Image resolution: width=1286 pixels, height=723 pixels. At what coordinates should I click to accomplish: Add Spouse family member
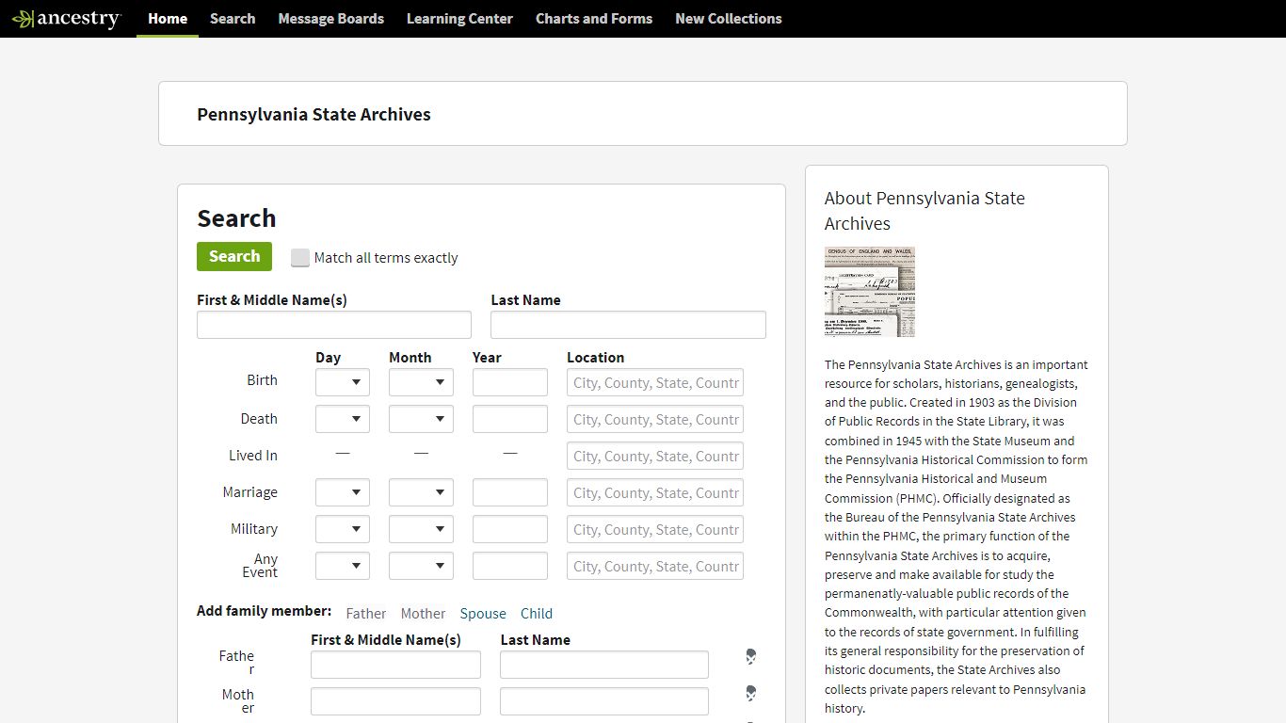click(483, 614)
